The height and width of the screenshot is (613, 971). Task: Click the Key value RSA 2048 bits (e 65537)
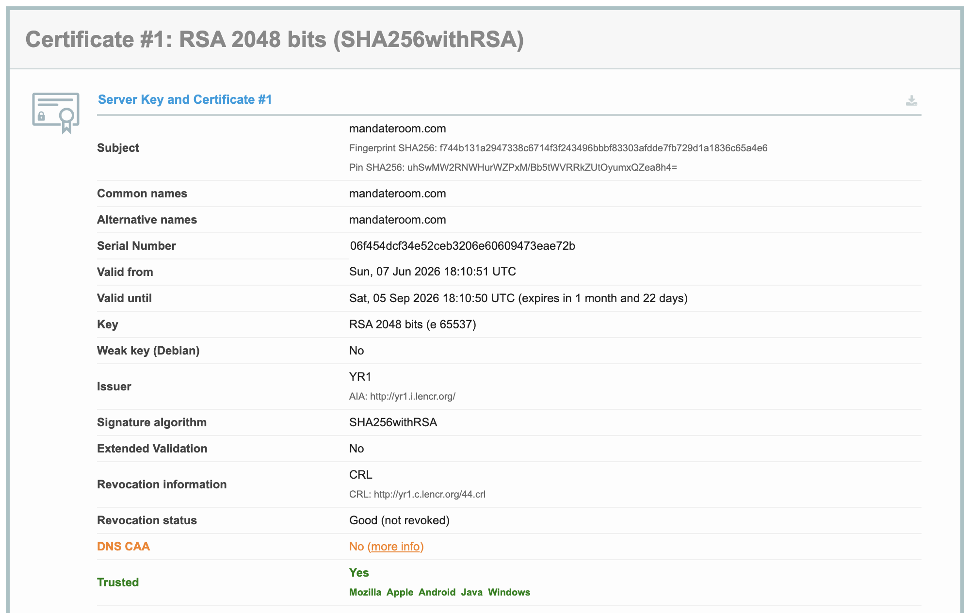[413, 324]
